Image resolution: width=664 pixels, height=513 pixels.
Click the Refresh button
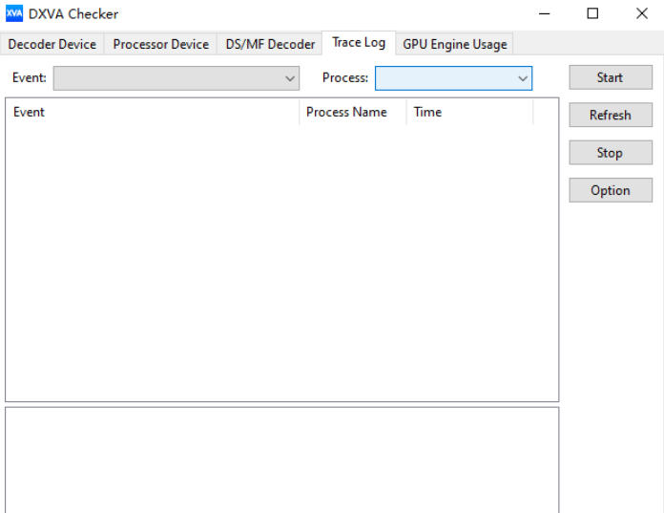pyautogui.click(x=610, y=115)
